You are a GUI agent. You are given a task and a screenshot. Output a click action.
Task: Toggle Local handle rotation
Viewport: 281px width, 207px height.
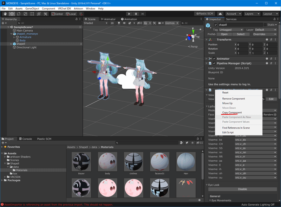pos(71,14)
